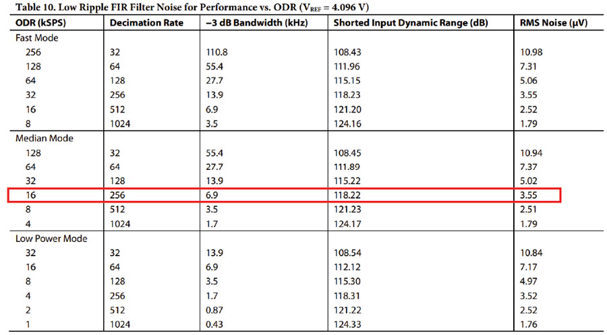The width and height of the screenshot is (607, 335).
Task: Click the 108.43 dynamic range value
Action: point(347,52)
